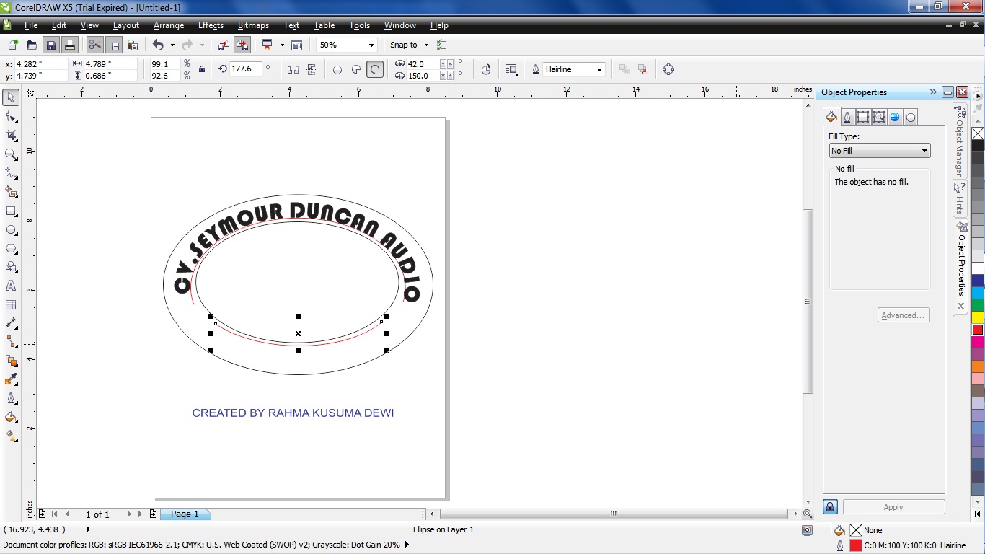Open the Snap to dropdown
Screen dimensions: 985x554
tap(425, 45)
